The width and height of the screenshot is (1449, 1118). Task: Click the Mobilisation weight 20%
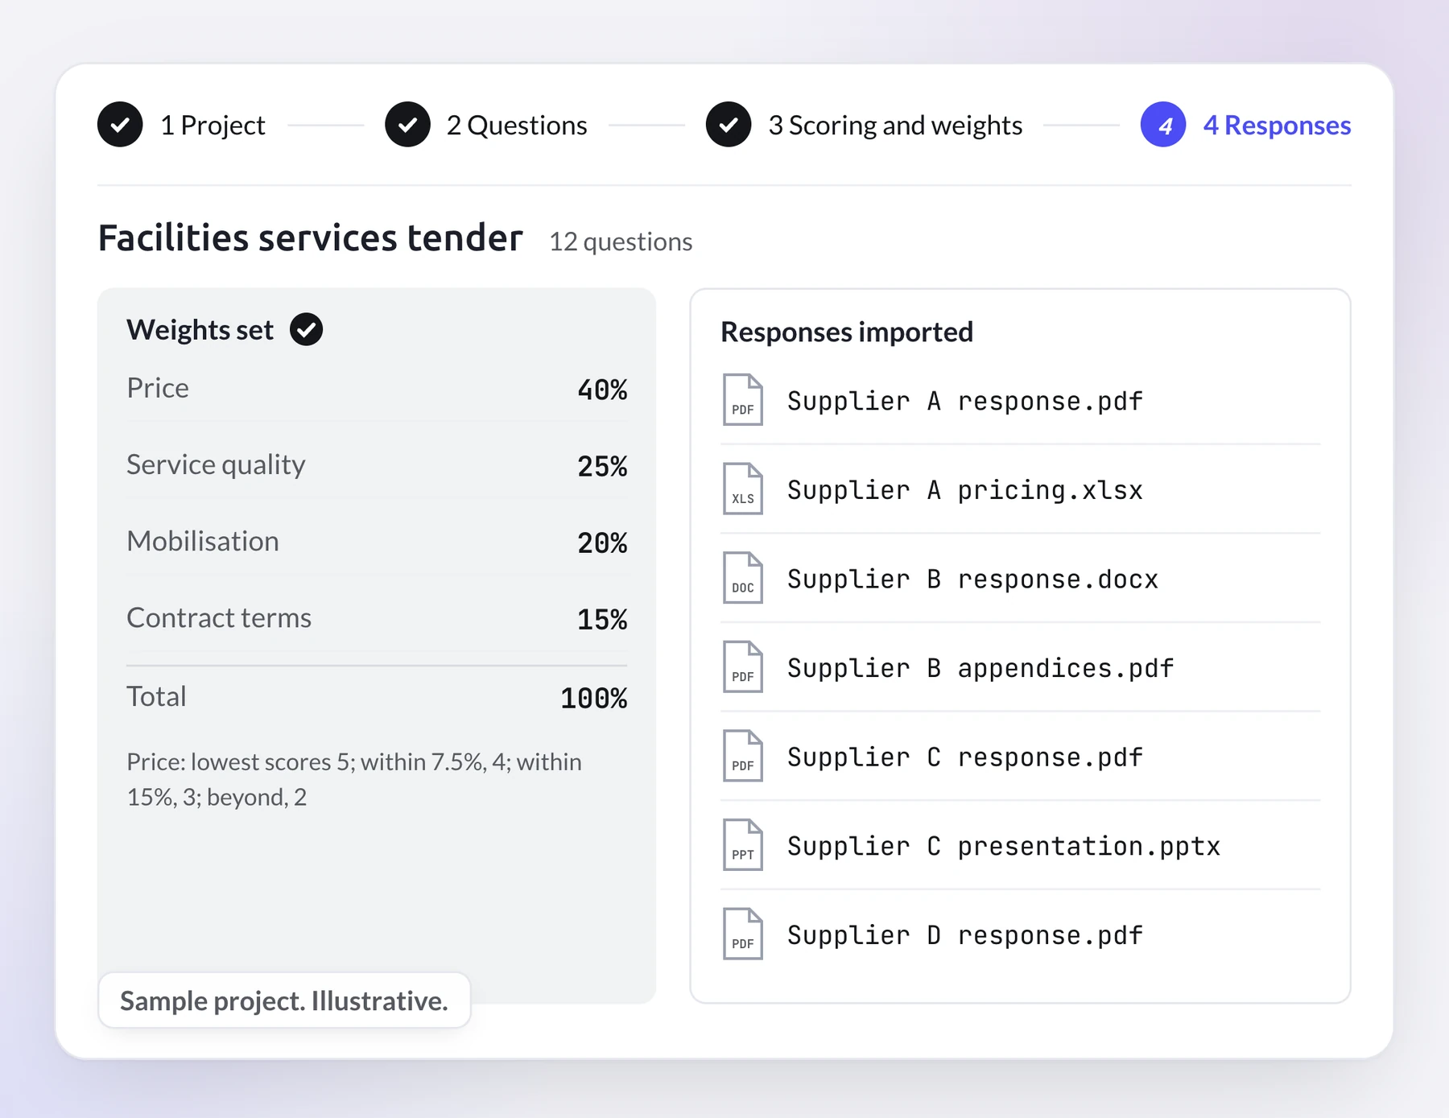(x=602, y=542)
